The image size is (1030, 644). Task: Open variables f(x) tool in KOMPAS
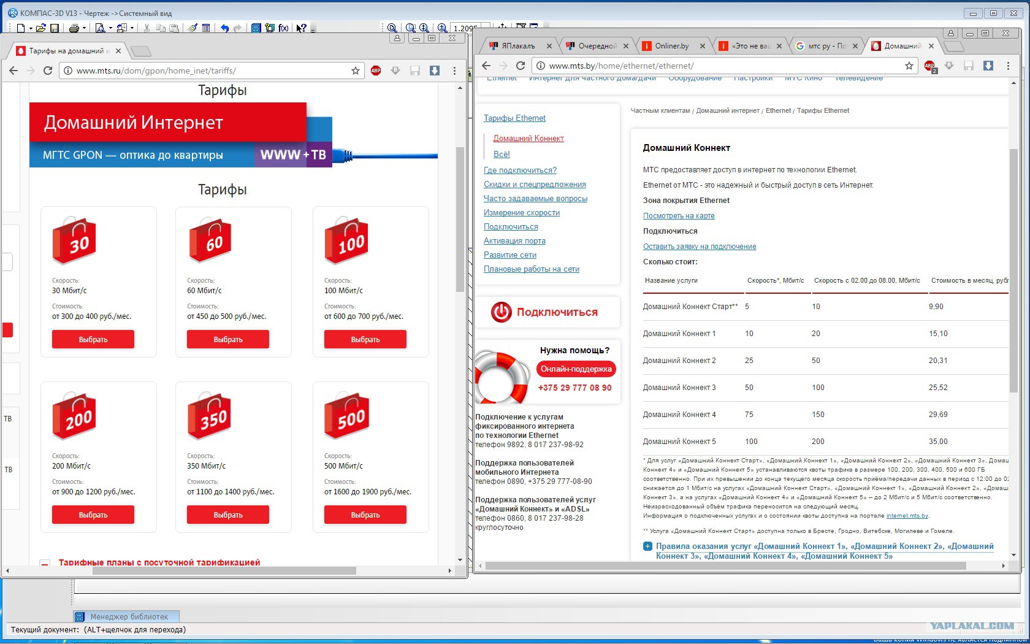pyautogui.click(x=283, y=28)
